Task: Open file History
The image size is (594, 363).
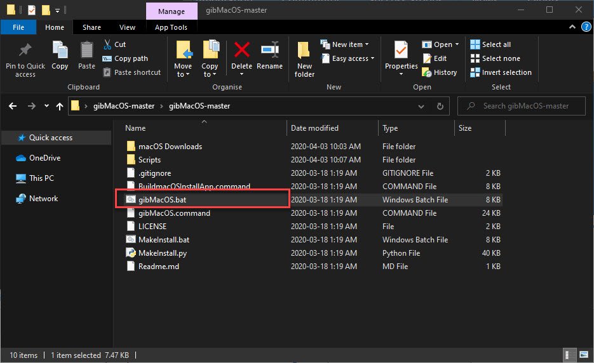Action: click(440, 72)
